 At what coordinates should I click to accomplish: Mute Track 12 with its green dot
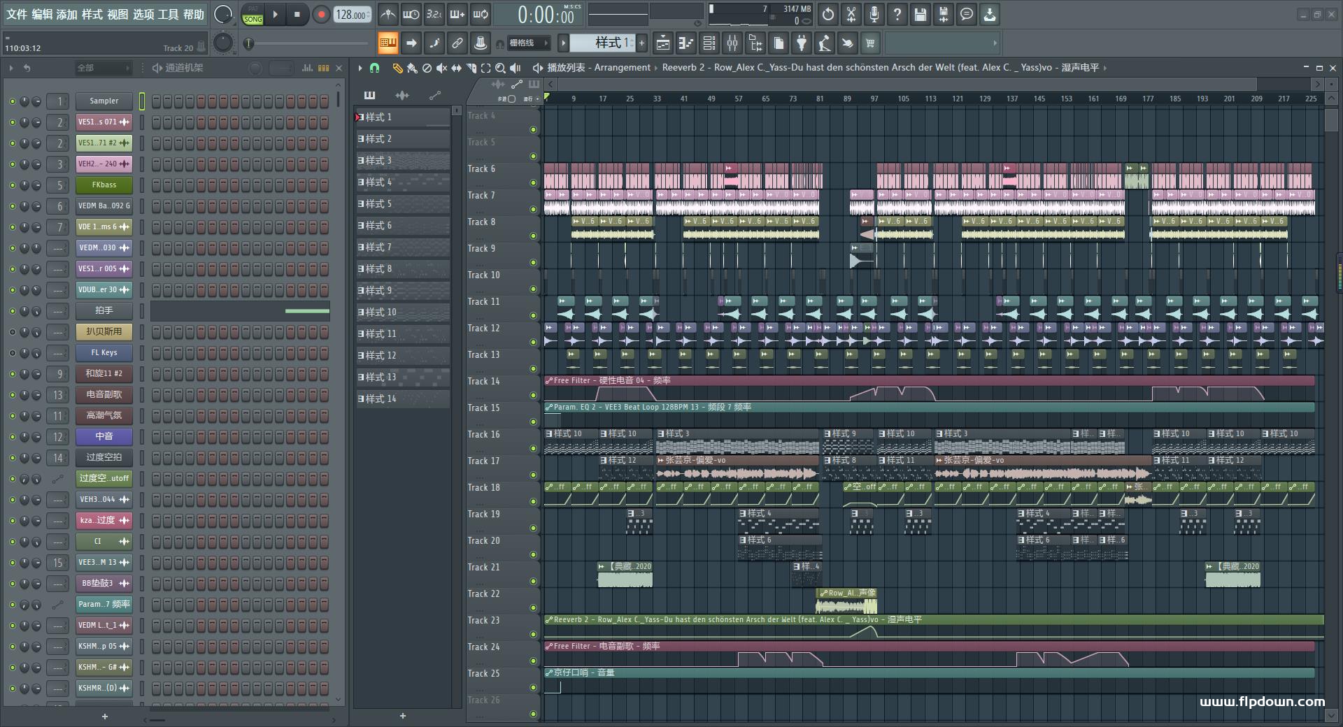click(x=533, y=343)
